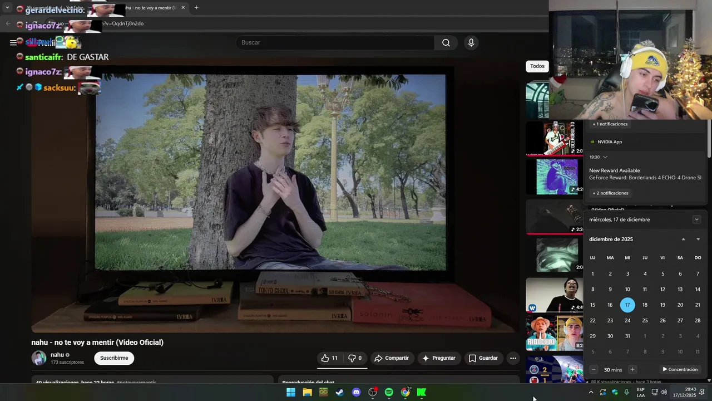Click the microphone tray icon

[627, 392]
